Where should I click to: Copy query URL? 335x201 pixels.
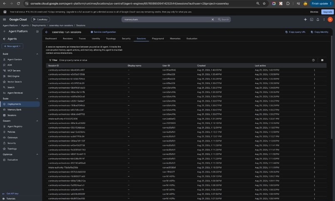[295, 32]
